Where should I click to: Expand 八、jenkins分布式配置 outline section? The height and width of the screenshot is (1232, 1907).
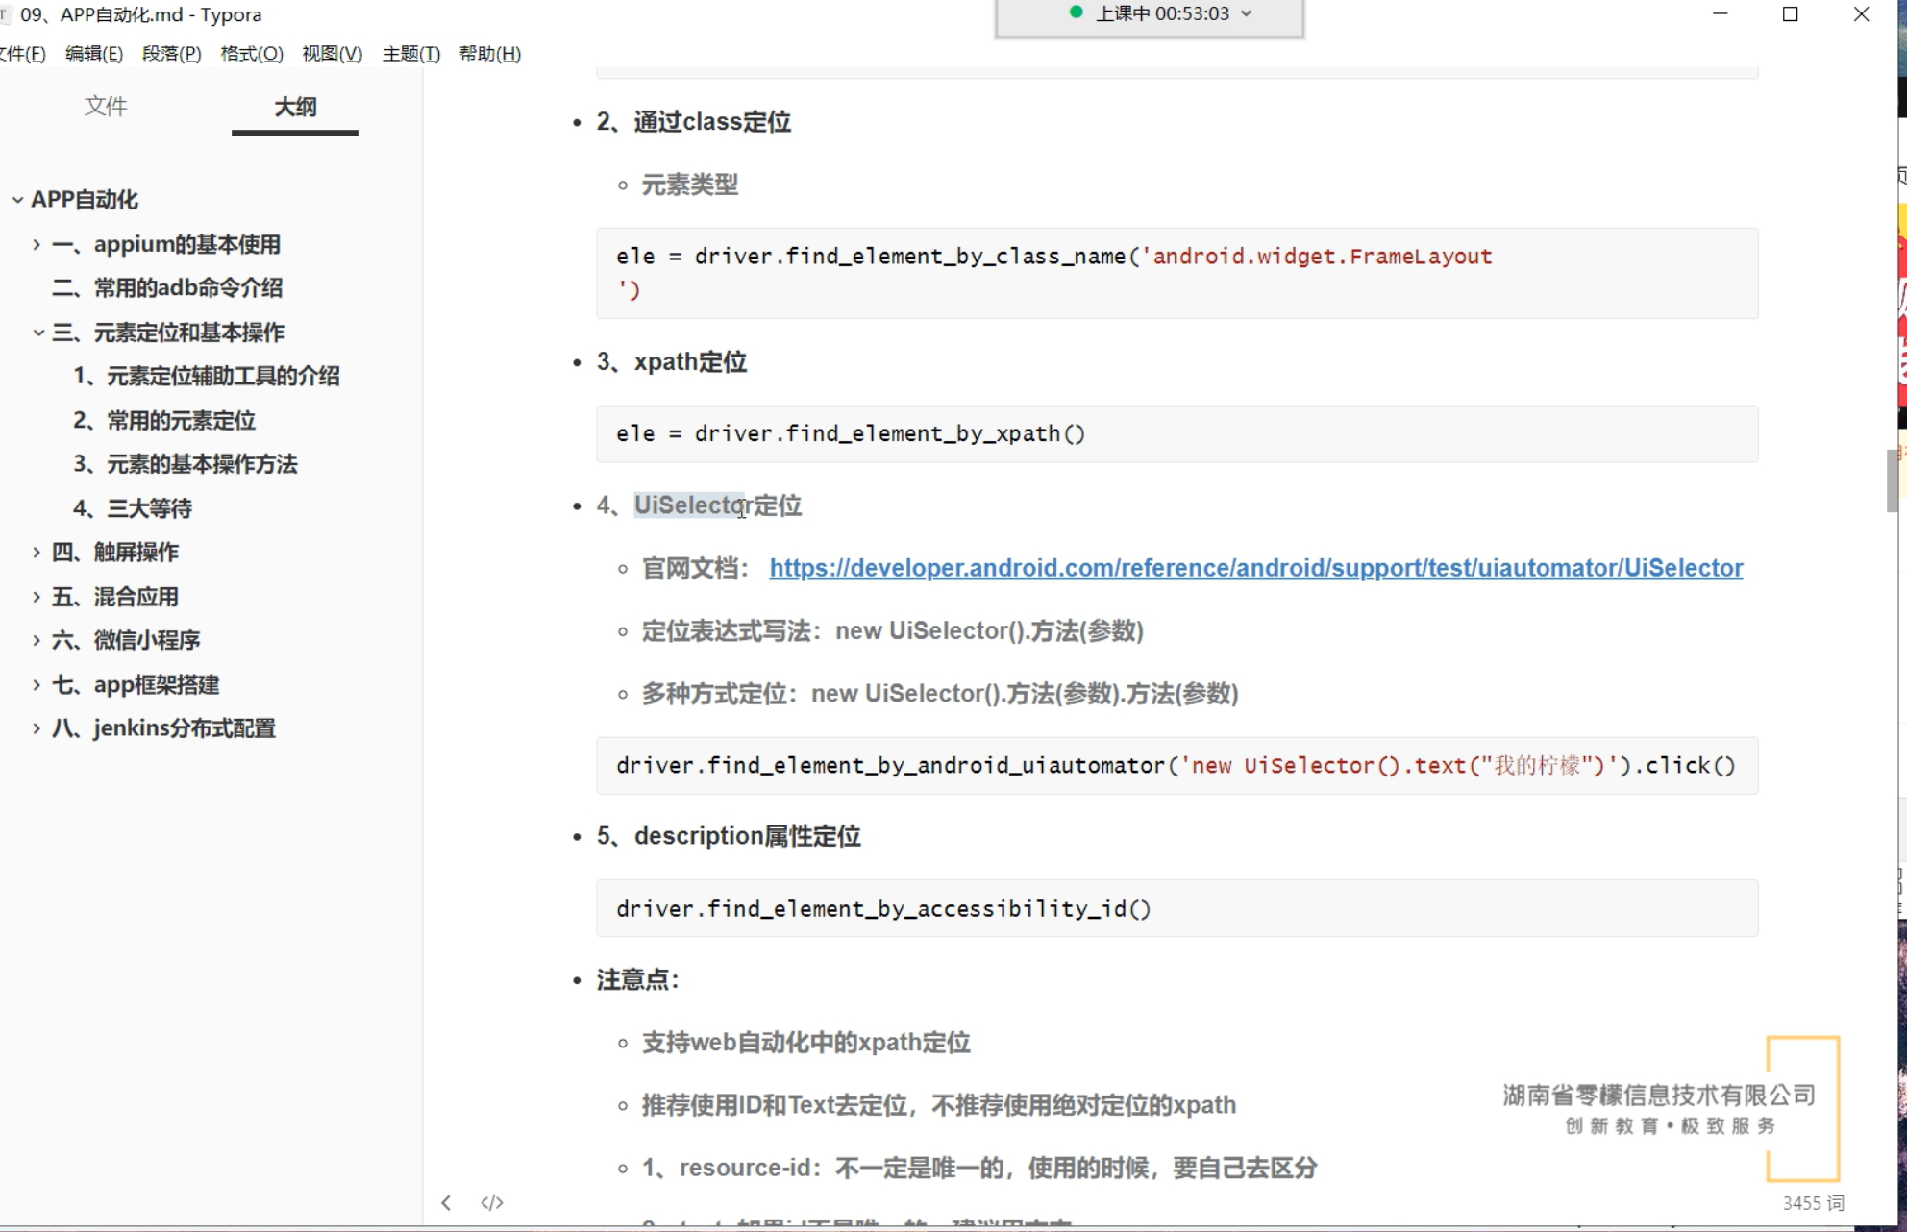click(37, 728)
